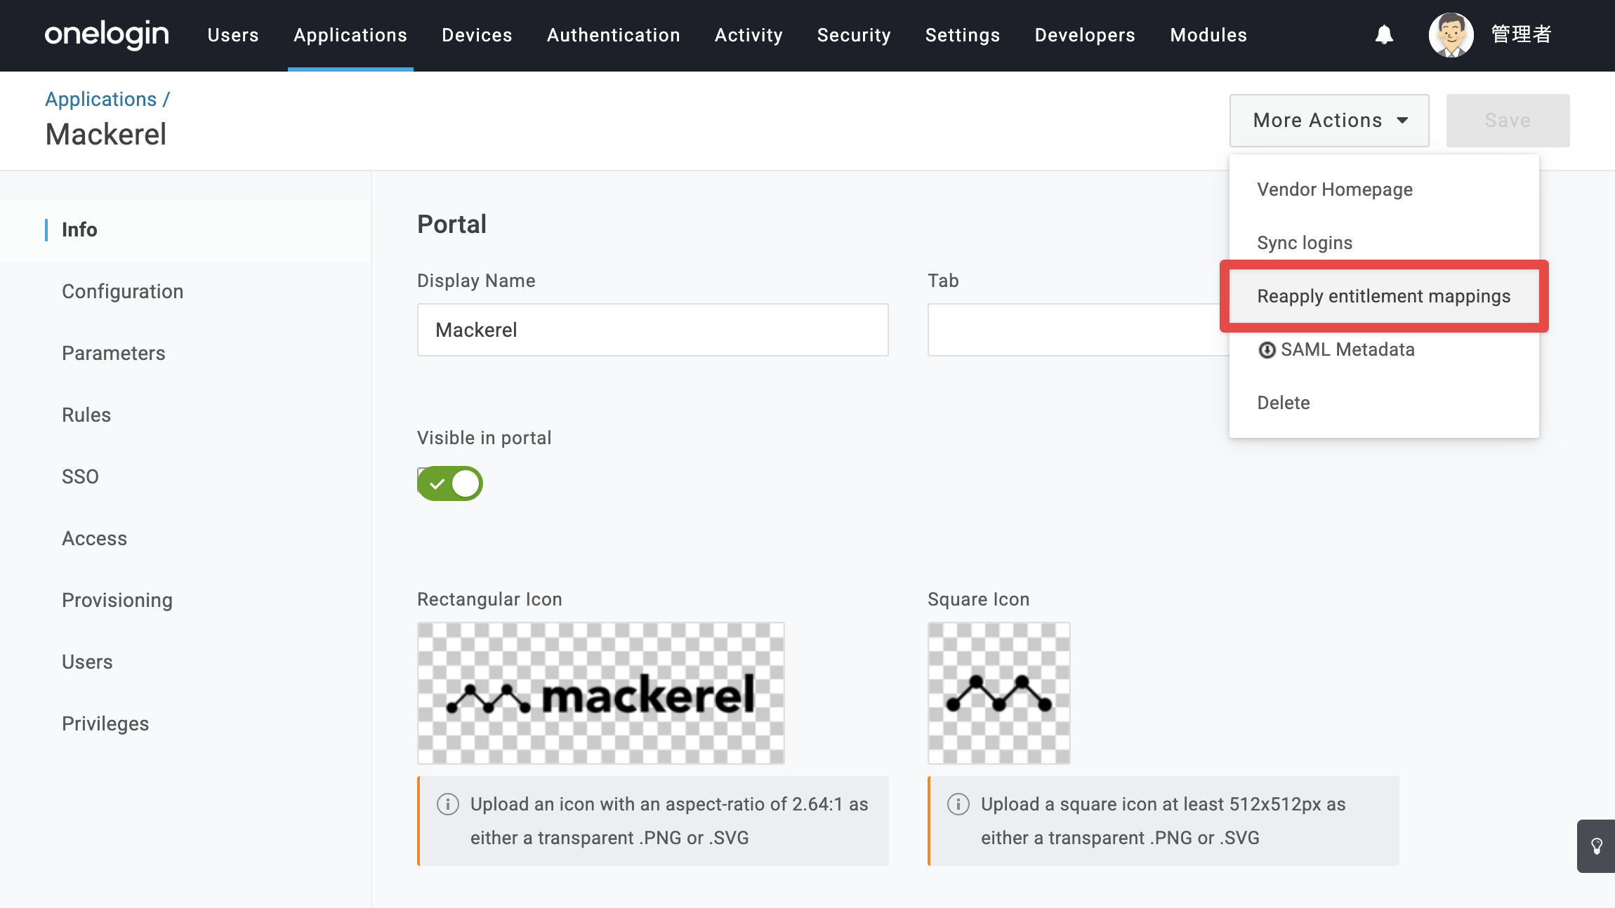This screenshot has width=1615, height=908.
Task: Open the Rules sidebar tab
Action: (x=185, y=415)
